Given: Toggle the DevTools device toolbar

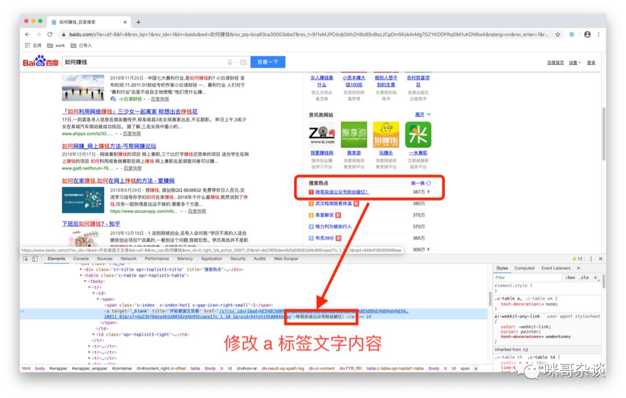Looking at the screenshot, I should (35, 259).
